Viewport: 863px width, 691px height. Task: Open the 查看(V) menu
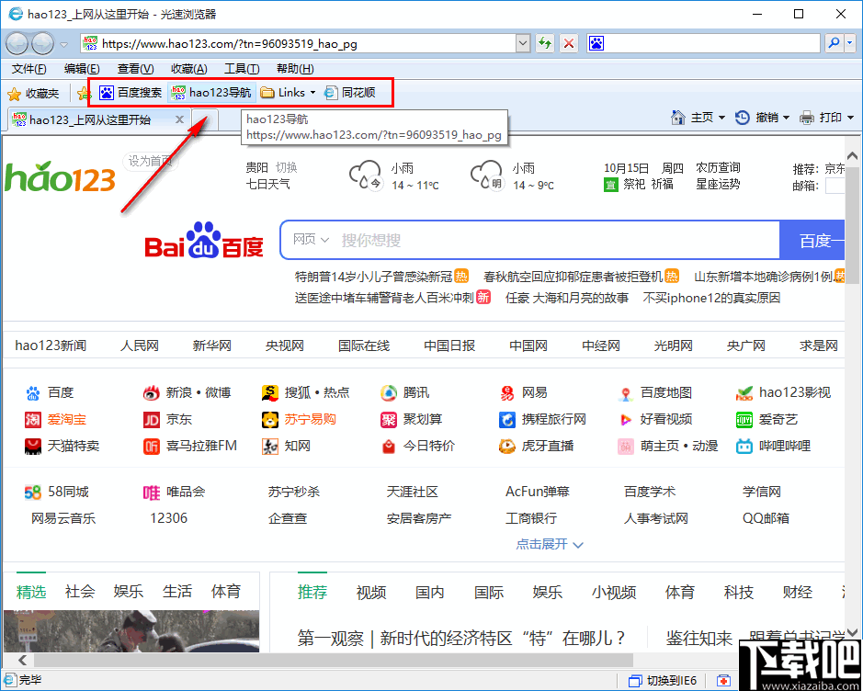(x=135, y=69)
